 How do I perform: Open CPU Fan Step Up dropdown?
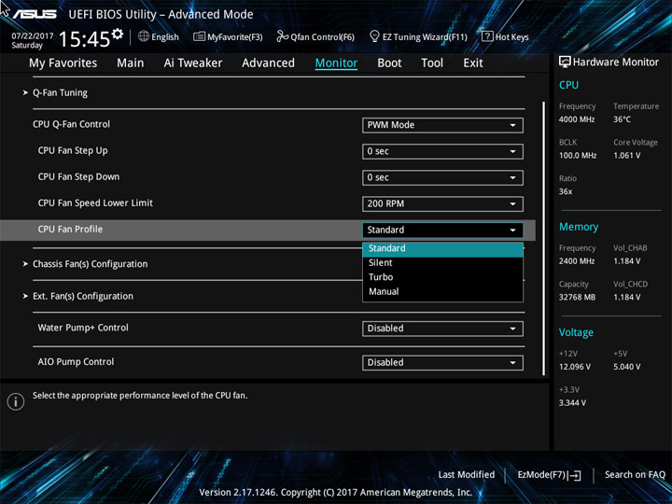click(x=442, y=151)
